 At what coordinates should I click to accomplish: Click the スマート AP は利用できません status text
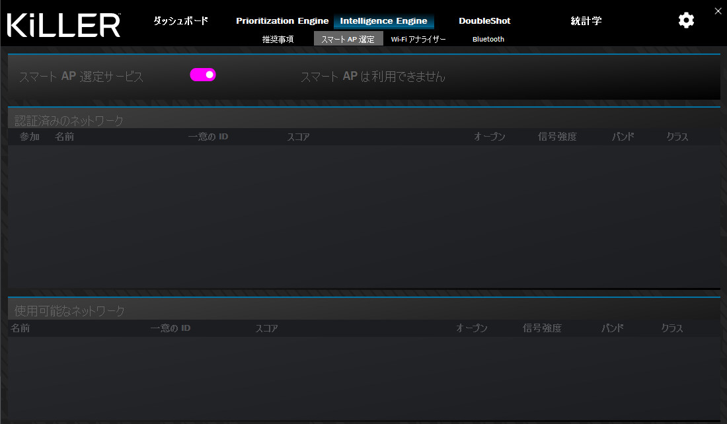coord(373,77)
